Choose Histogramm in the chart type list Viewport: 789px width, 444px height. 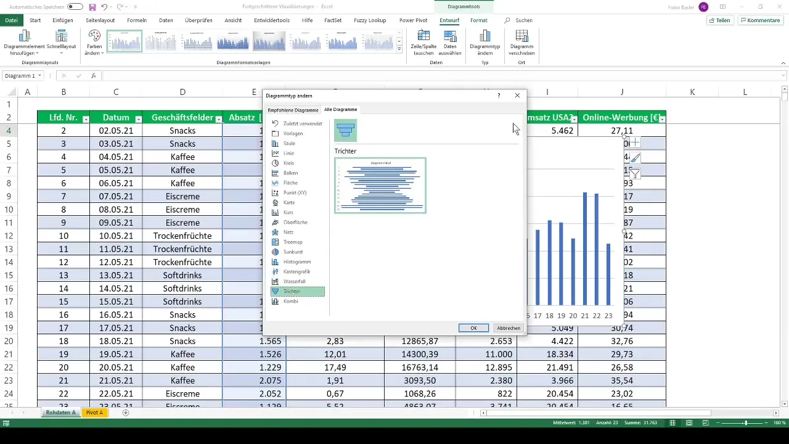[297, 261]
